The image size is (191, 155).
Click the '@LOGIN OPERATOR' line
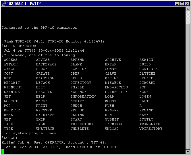[19, 46]
